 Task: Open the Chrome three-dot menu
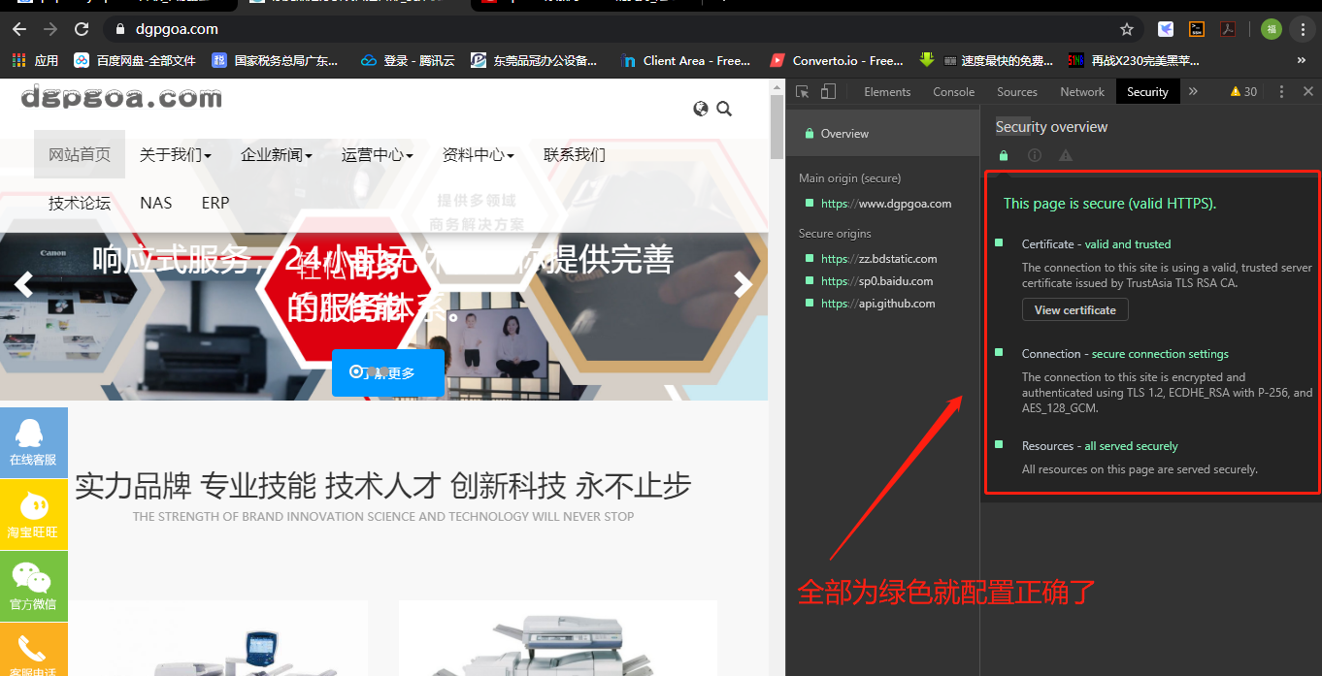[1303, 29]
